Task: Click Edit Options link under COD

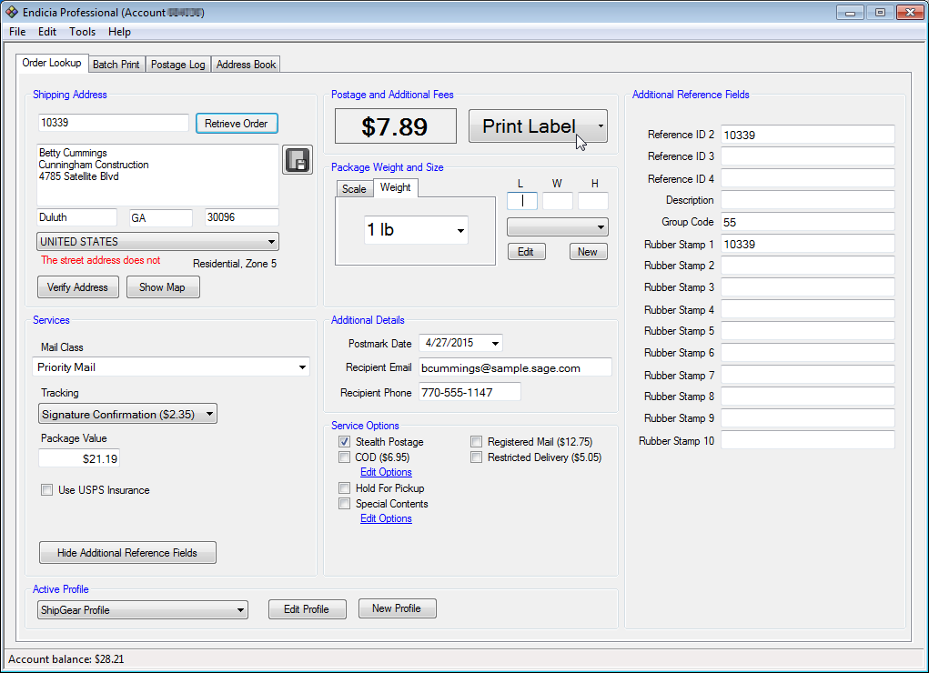Action: [x=386, y=472]
